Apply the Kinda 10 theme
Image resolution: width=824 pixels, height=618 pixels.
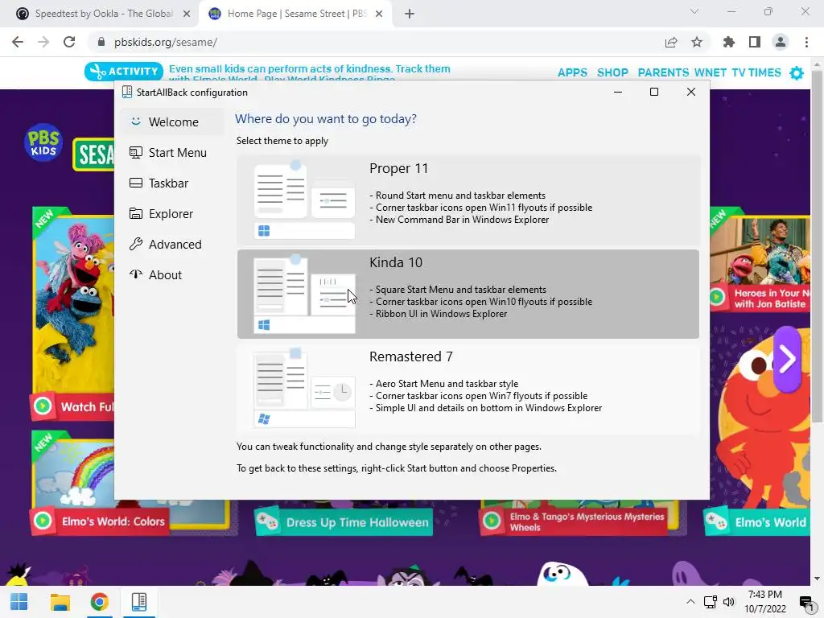(x=468, y=294)
